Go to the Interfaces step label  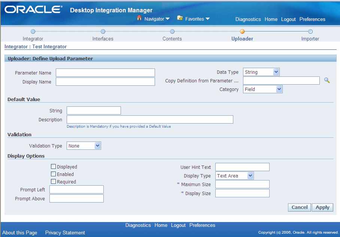point(103,39)
